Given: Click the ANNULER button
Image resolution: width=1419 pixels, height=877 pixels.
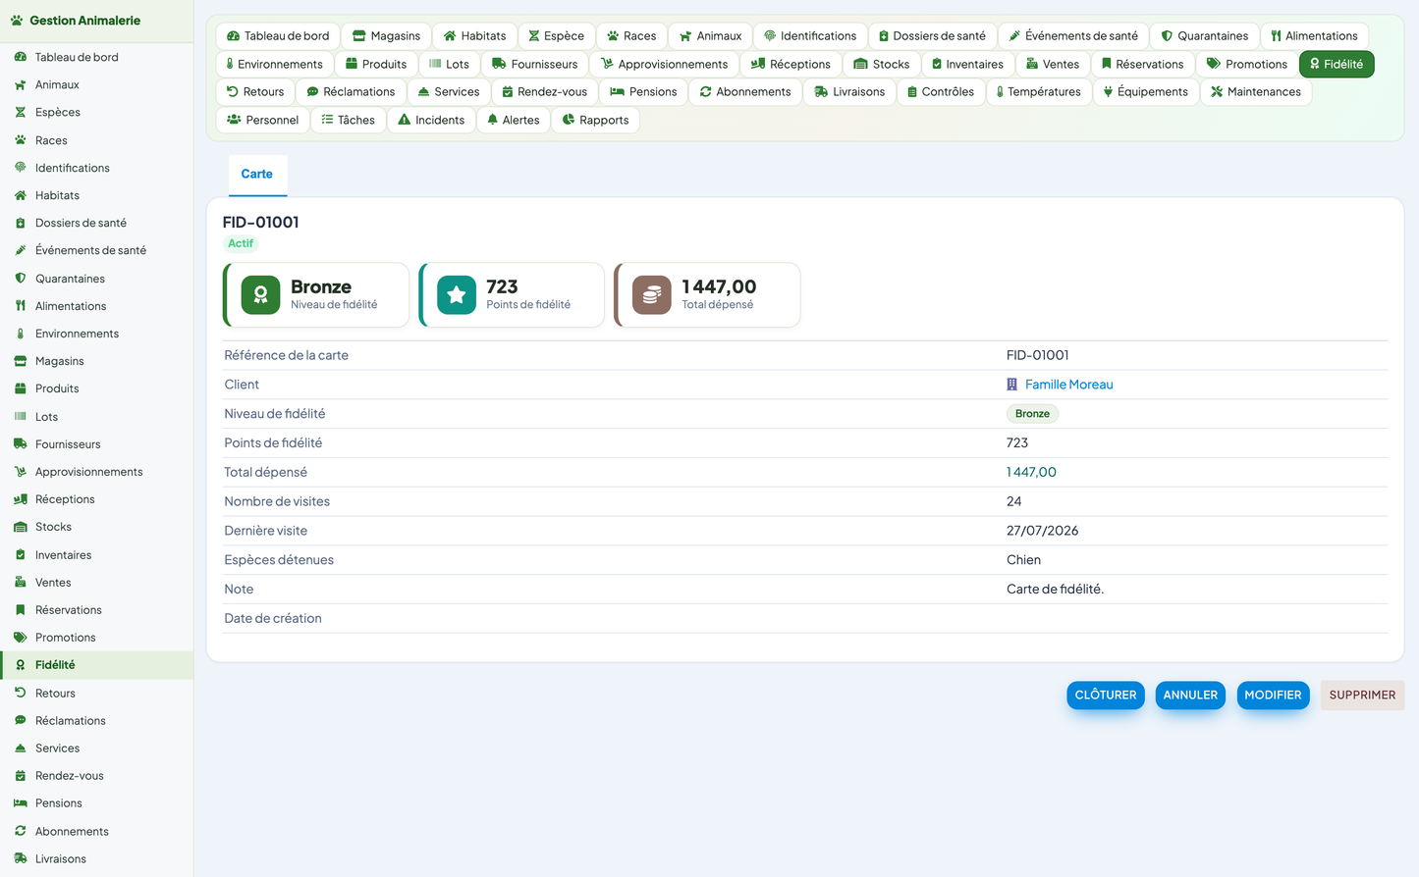Looking at the screenshot, I should [x=1190, y=695].
